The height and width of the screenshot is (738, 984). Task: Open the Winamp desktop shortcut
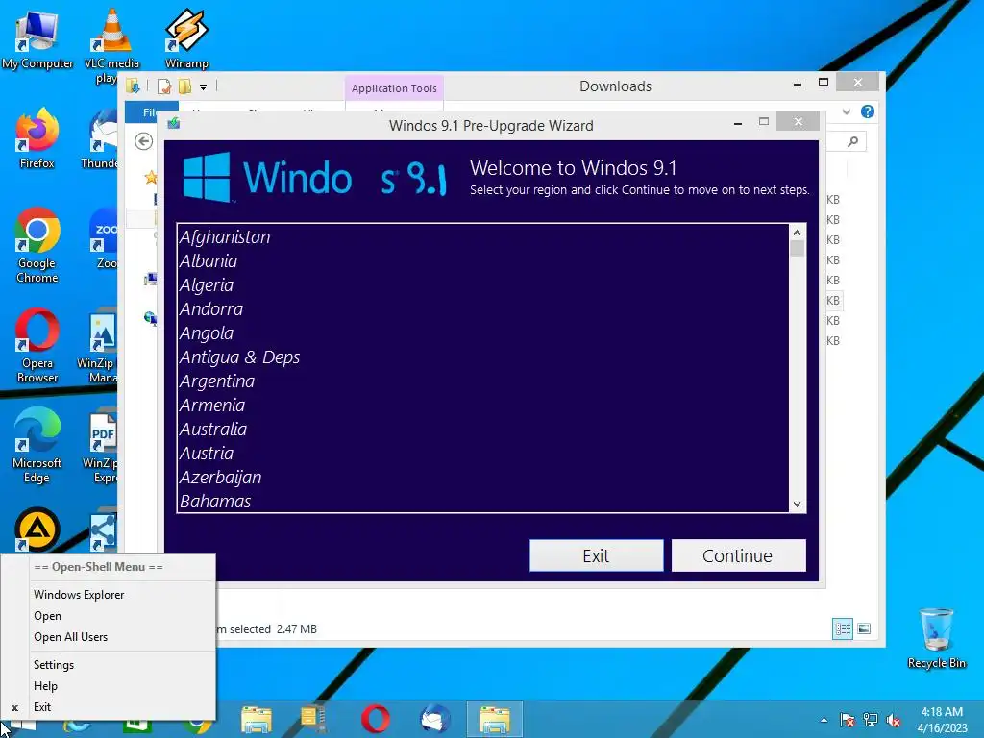(x=186, y=38)
